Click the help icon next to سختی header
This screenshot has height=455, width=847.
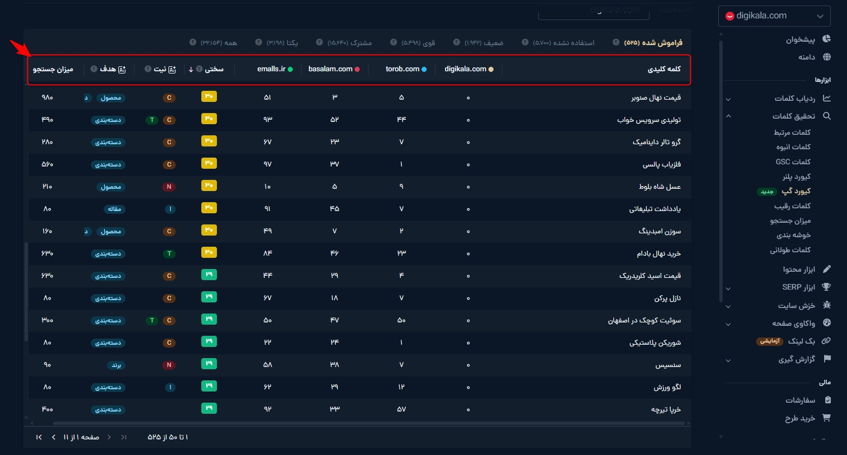(199, 69)
